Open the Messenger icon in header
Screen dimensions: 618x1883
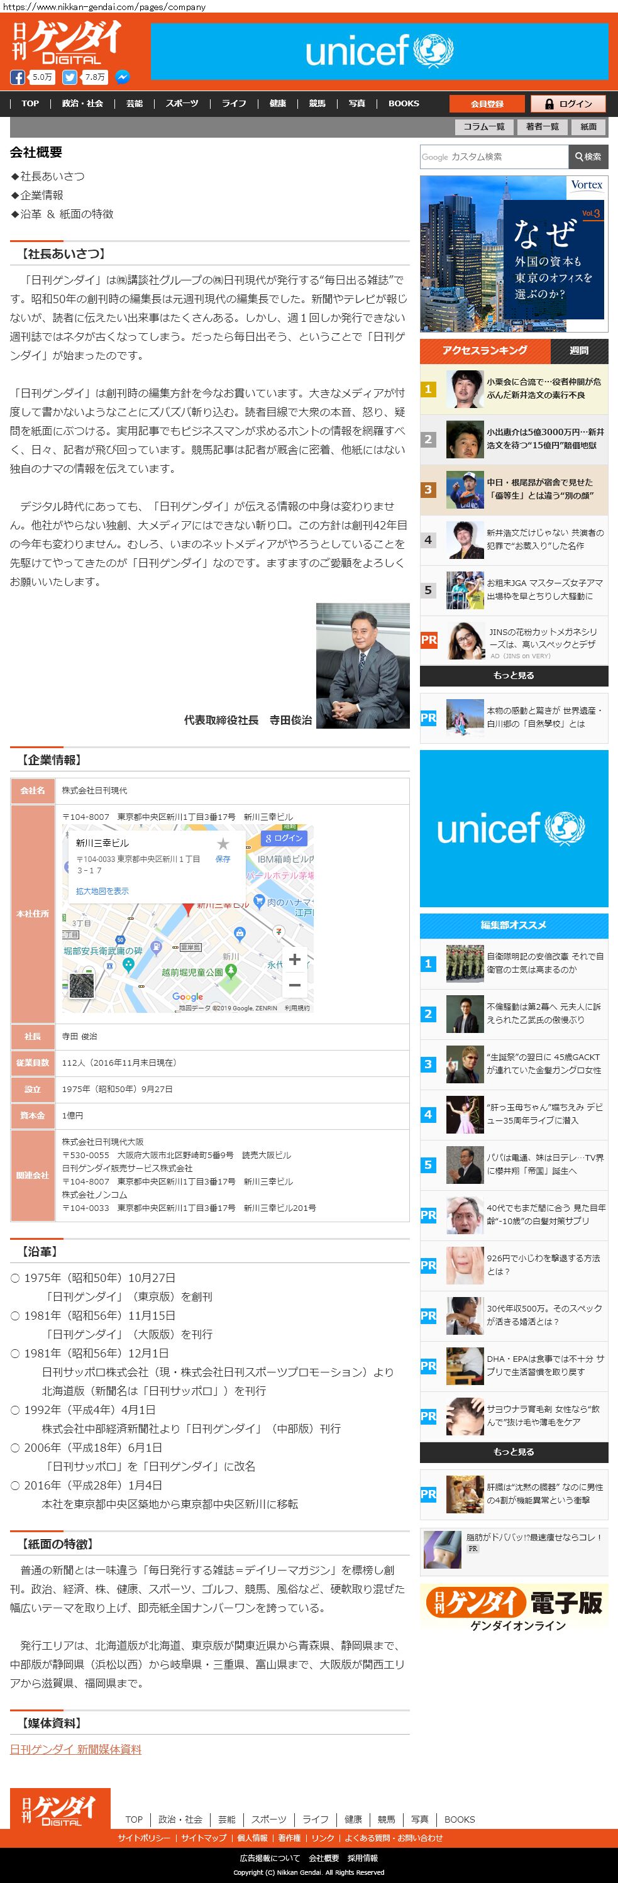click(x=123, y=77)
